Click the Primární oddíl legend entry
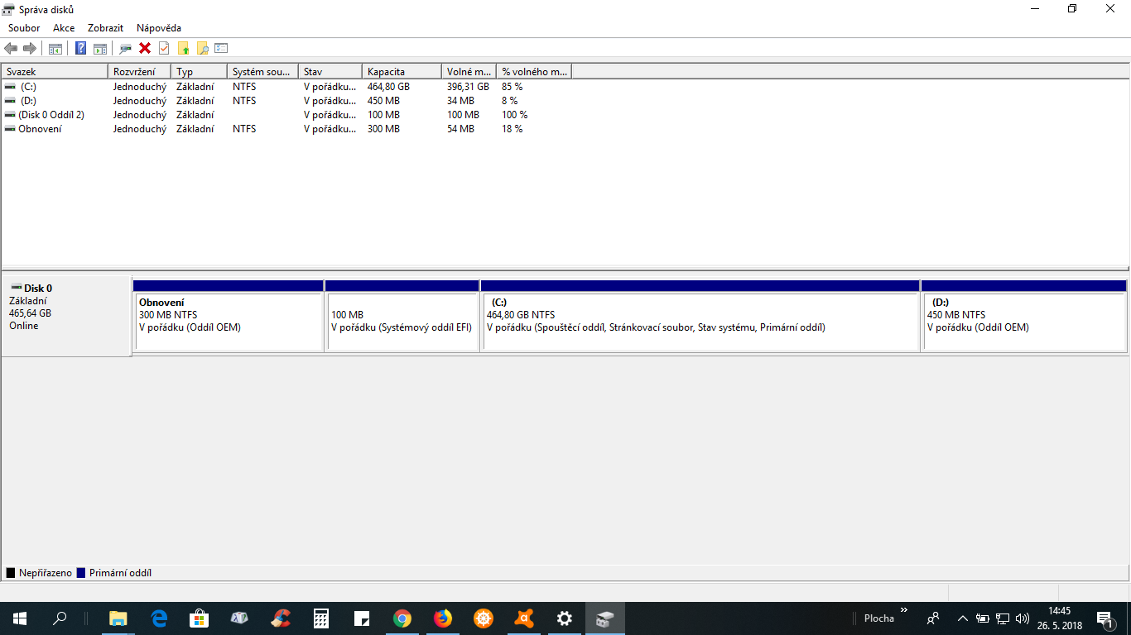This screenshot has width=1131, height=635. tap(114, 573)
